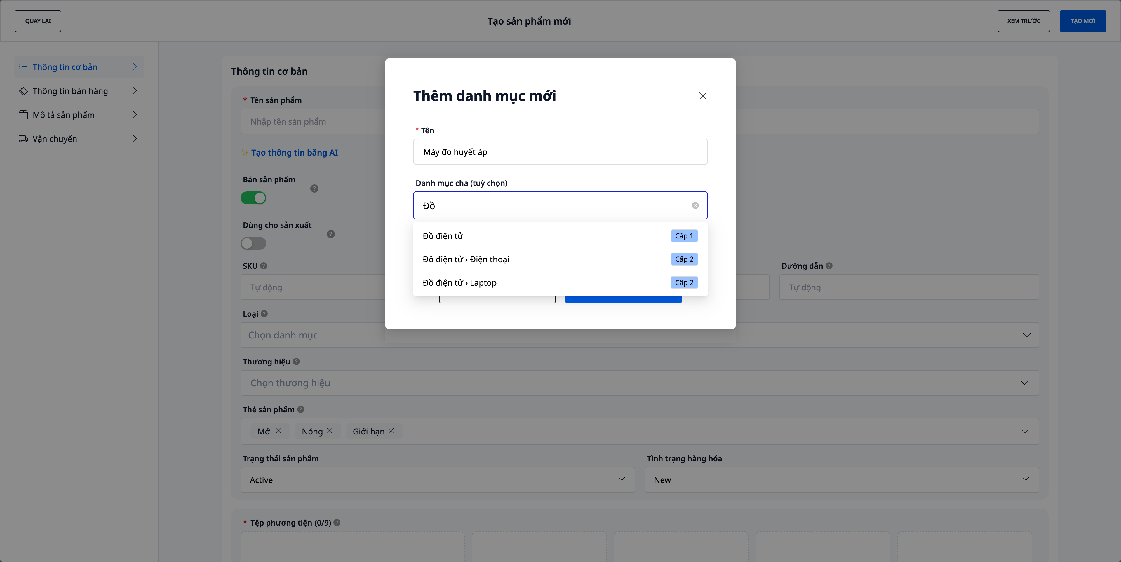Click the QUAY LẠI button
This screenshot has width=1121, height=562.
pyautogui.click(x=38, y=21)
